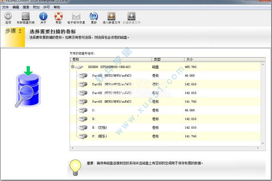This screenshot has width=272, height=181.
Task: Sort by 大小 column header
Action: pos(225,60)
